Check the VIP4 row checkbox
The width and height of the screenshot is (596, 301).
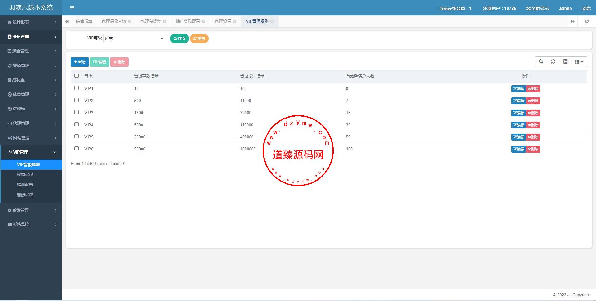point(77,124)
